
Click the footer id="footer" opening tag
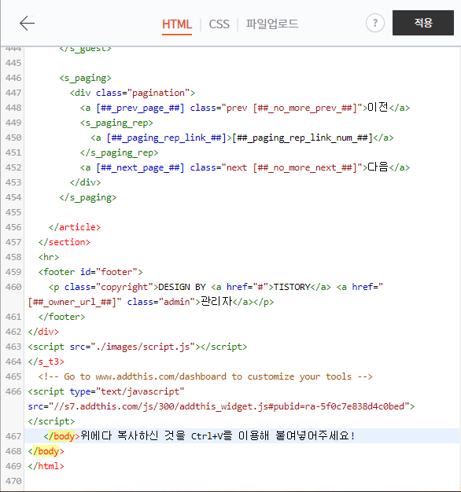pos(90,272)
